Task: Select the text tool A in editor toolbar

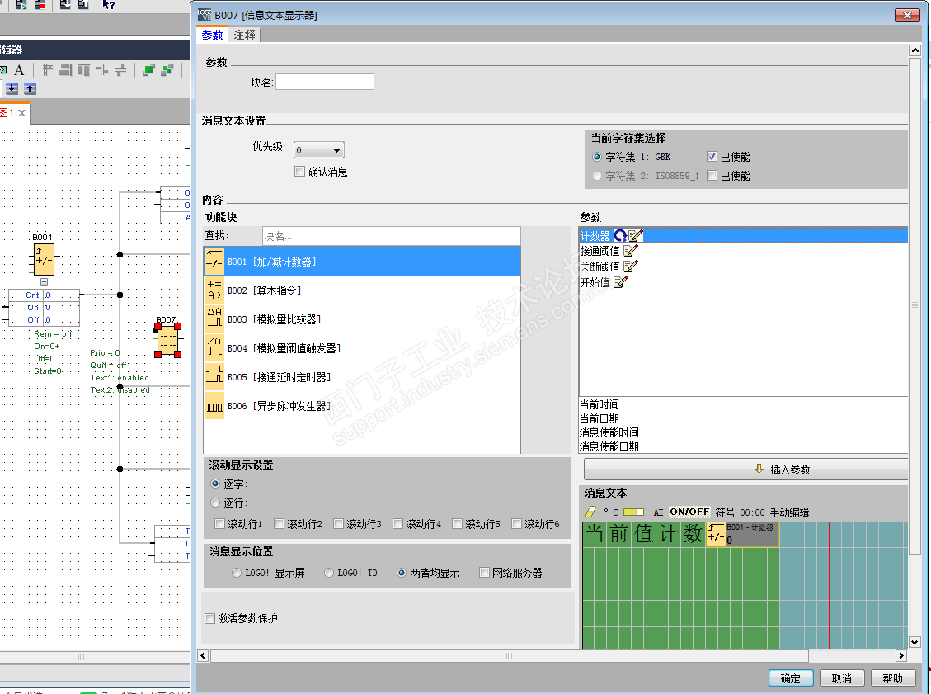Action: click(19, 70)
